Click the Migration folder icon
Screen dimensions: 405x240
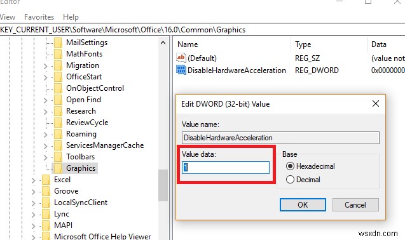click(x=58, y=65)
